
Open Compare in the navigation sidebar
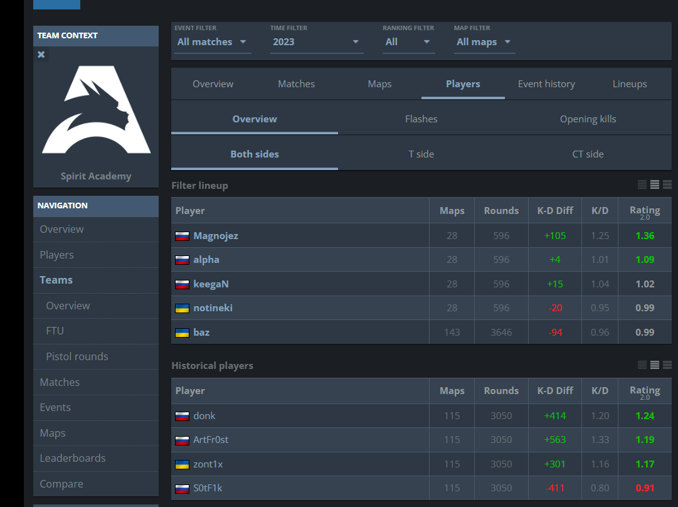coord(96,484)
